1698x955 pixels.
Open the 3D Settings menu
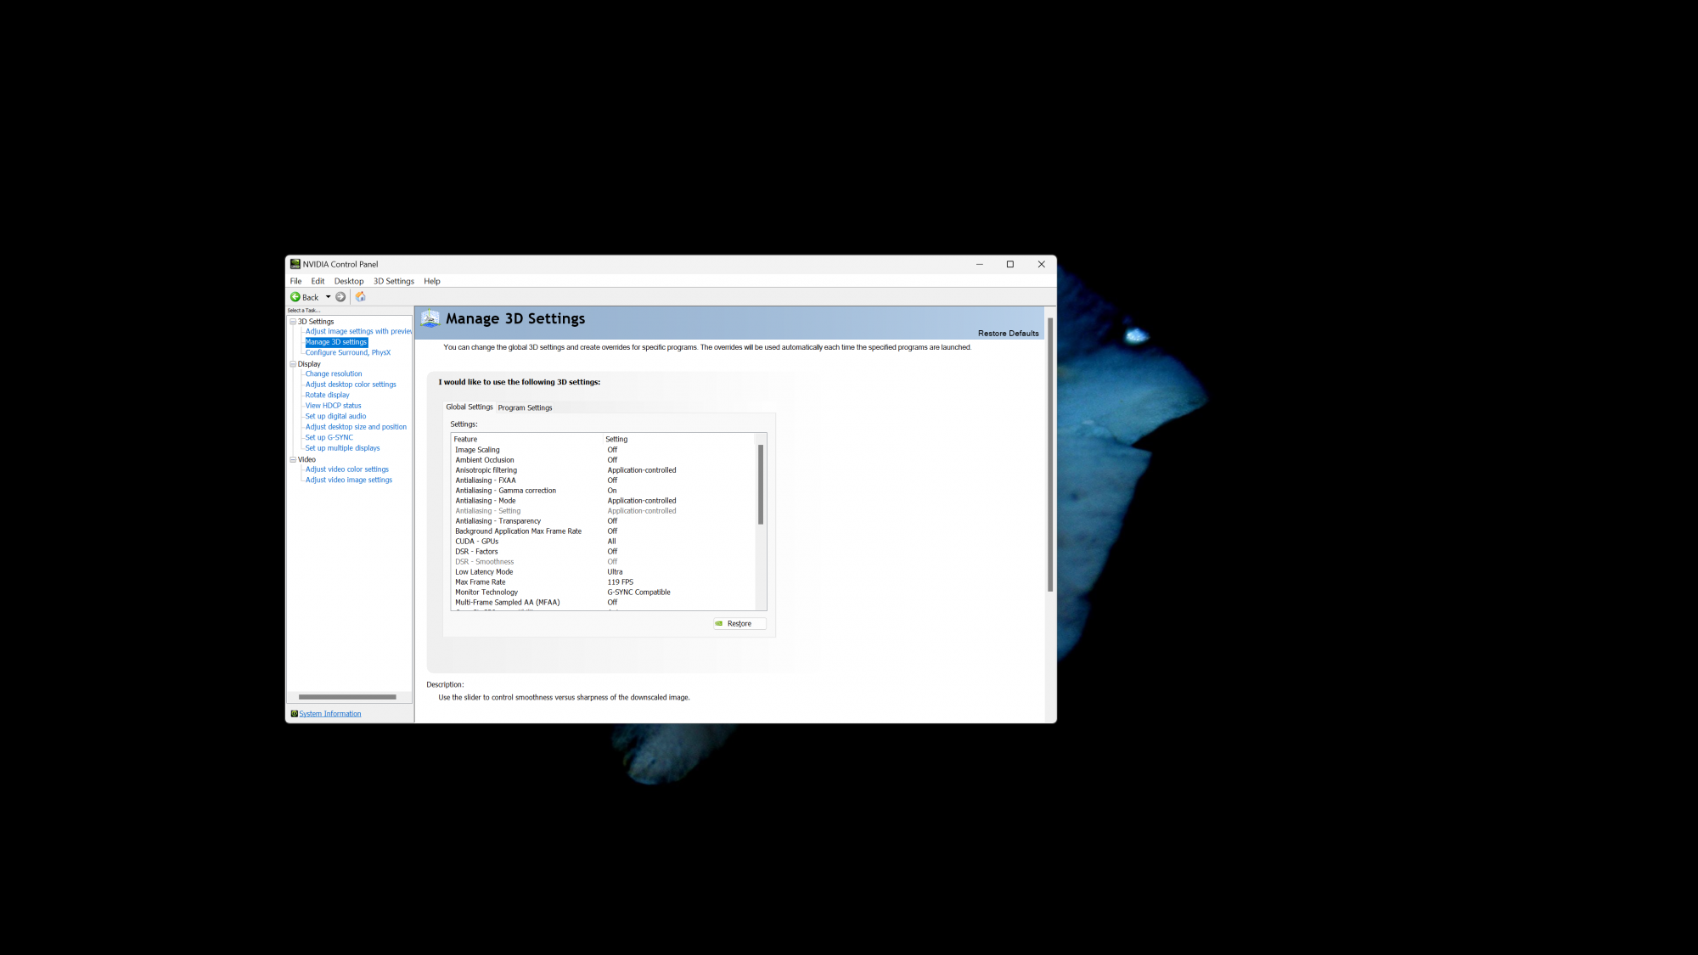point(393,281)
